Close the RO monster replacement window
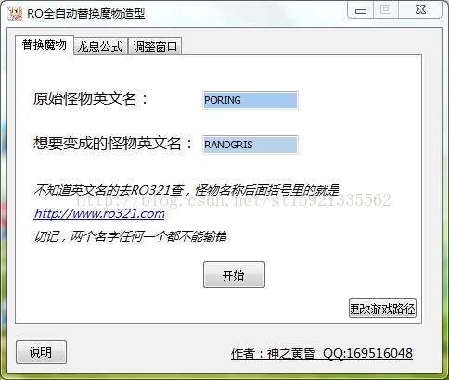The height and width of the screenshot is (380, 449). tap(420, 10)
